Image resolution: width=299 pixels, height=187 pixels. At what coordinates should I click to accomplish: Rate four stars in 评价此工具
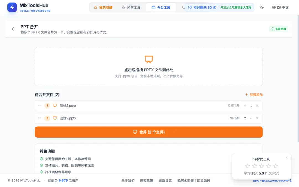tap(269, 166)
